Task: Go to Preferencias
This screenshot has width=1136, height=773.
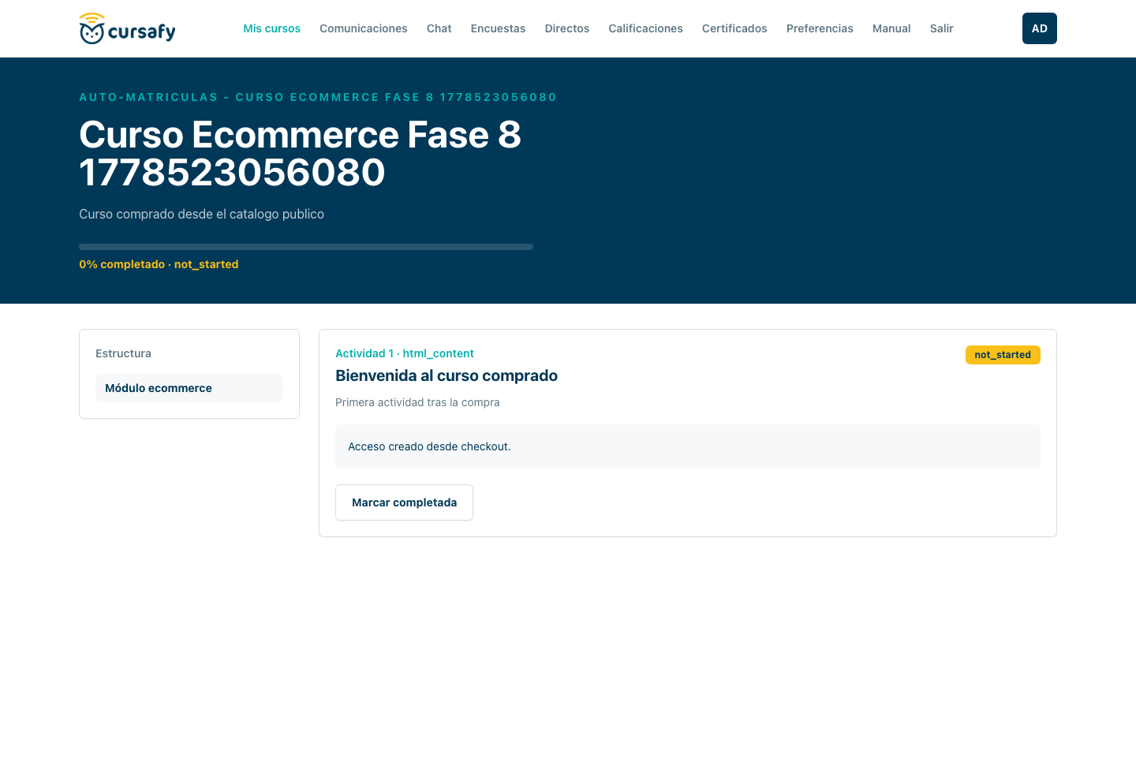Action: click(820, 28)
